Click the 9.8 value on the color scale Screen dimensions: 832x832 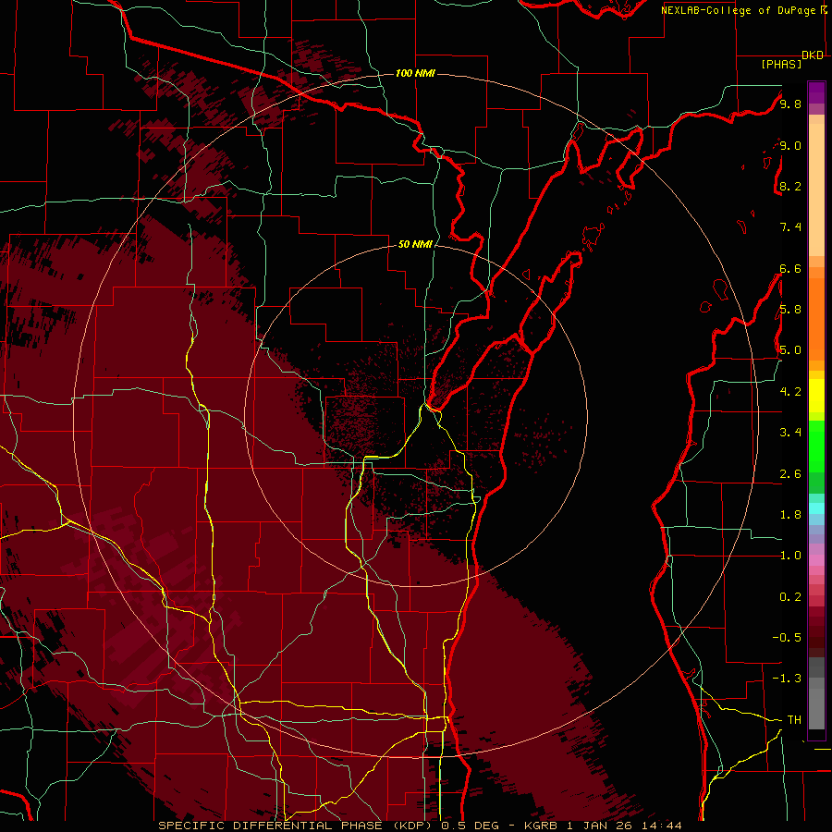790,104
